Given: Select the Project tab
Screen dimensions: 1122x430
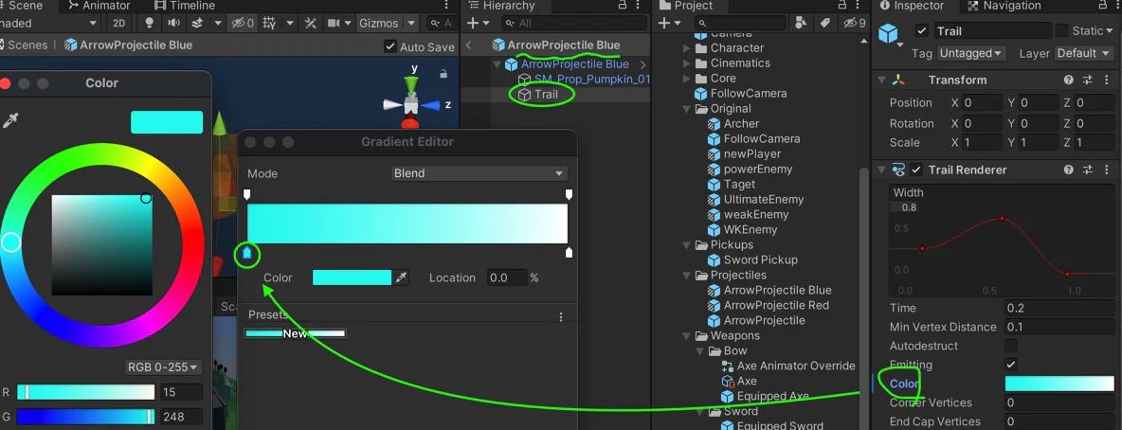Looking at the screenshot, I should (686, 6).
